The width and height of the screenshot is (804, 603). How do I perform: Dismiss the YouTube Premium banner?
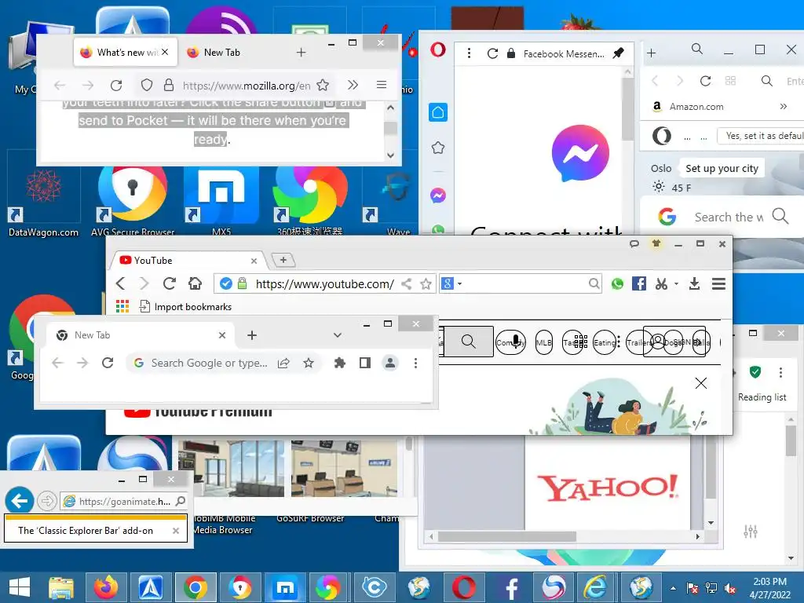click(x=701, y=383)
